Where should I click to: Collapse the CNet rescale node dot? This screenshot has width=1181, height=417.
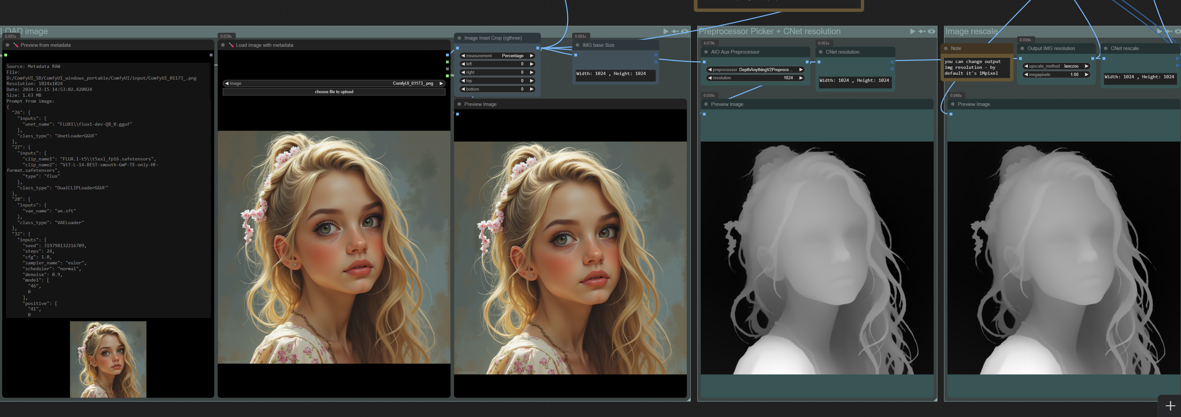point(1106,48)
